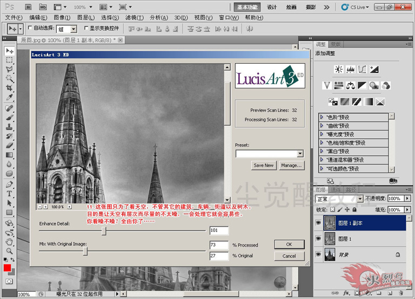This screenshot has height=299, width=415.
Task: Click the Enhance Detail slider handle
Action: tap(104, 231)
